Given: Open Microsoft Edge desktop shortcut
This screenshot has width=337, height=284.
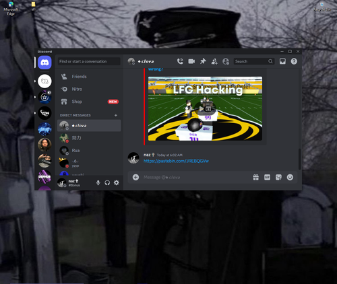Looking at the screenshot, I should [11, 9].
